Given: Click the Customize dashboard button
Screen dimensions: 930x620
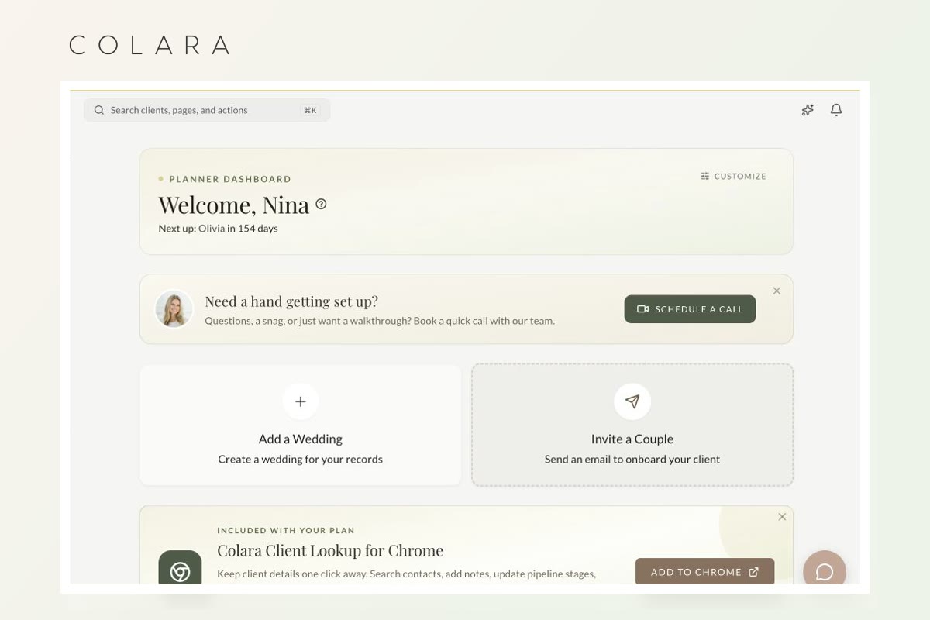Looking at the screenshot, I should click(733, 176).
